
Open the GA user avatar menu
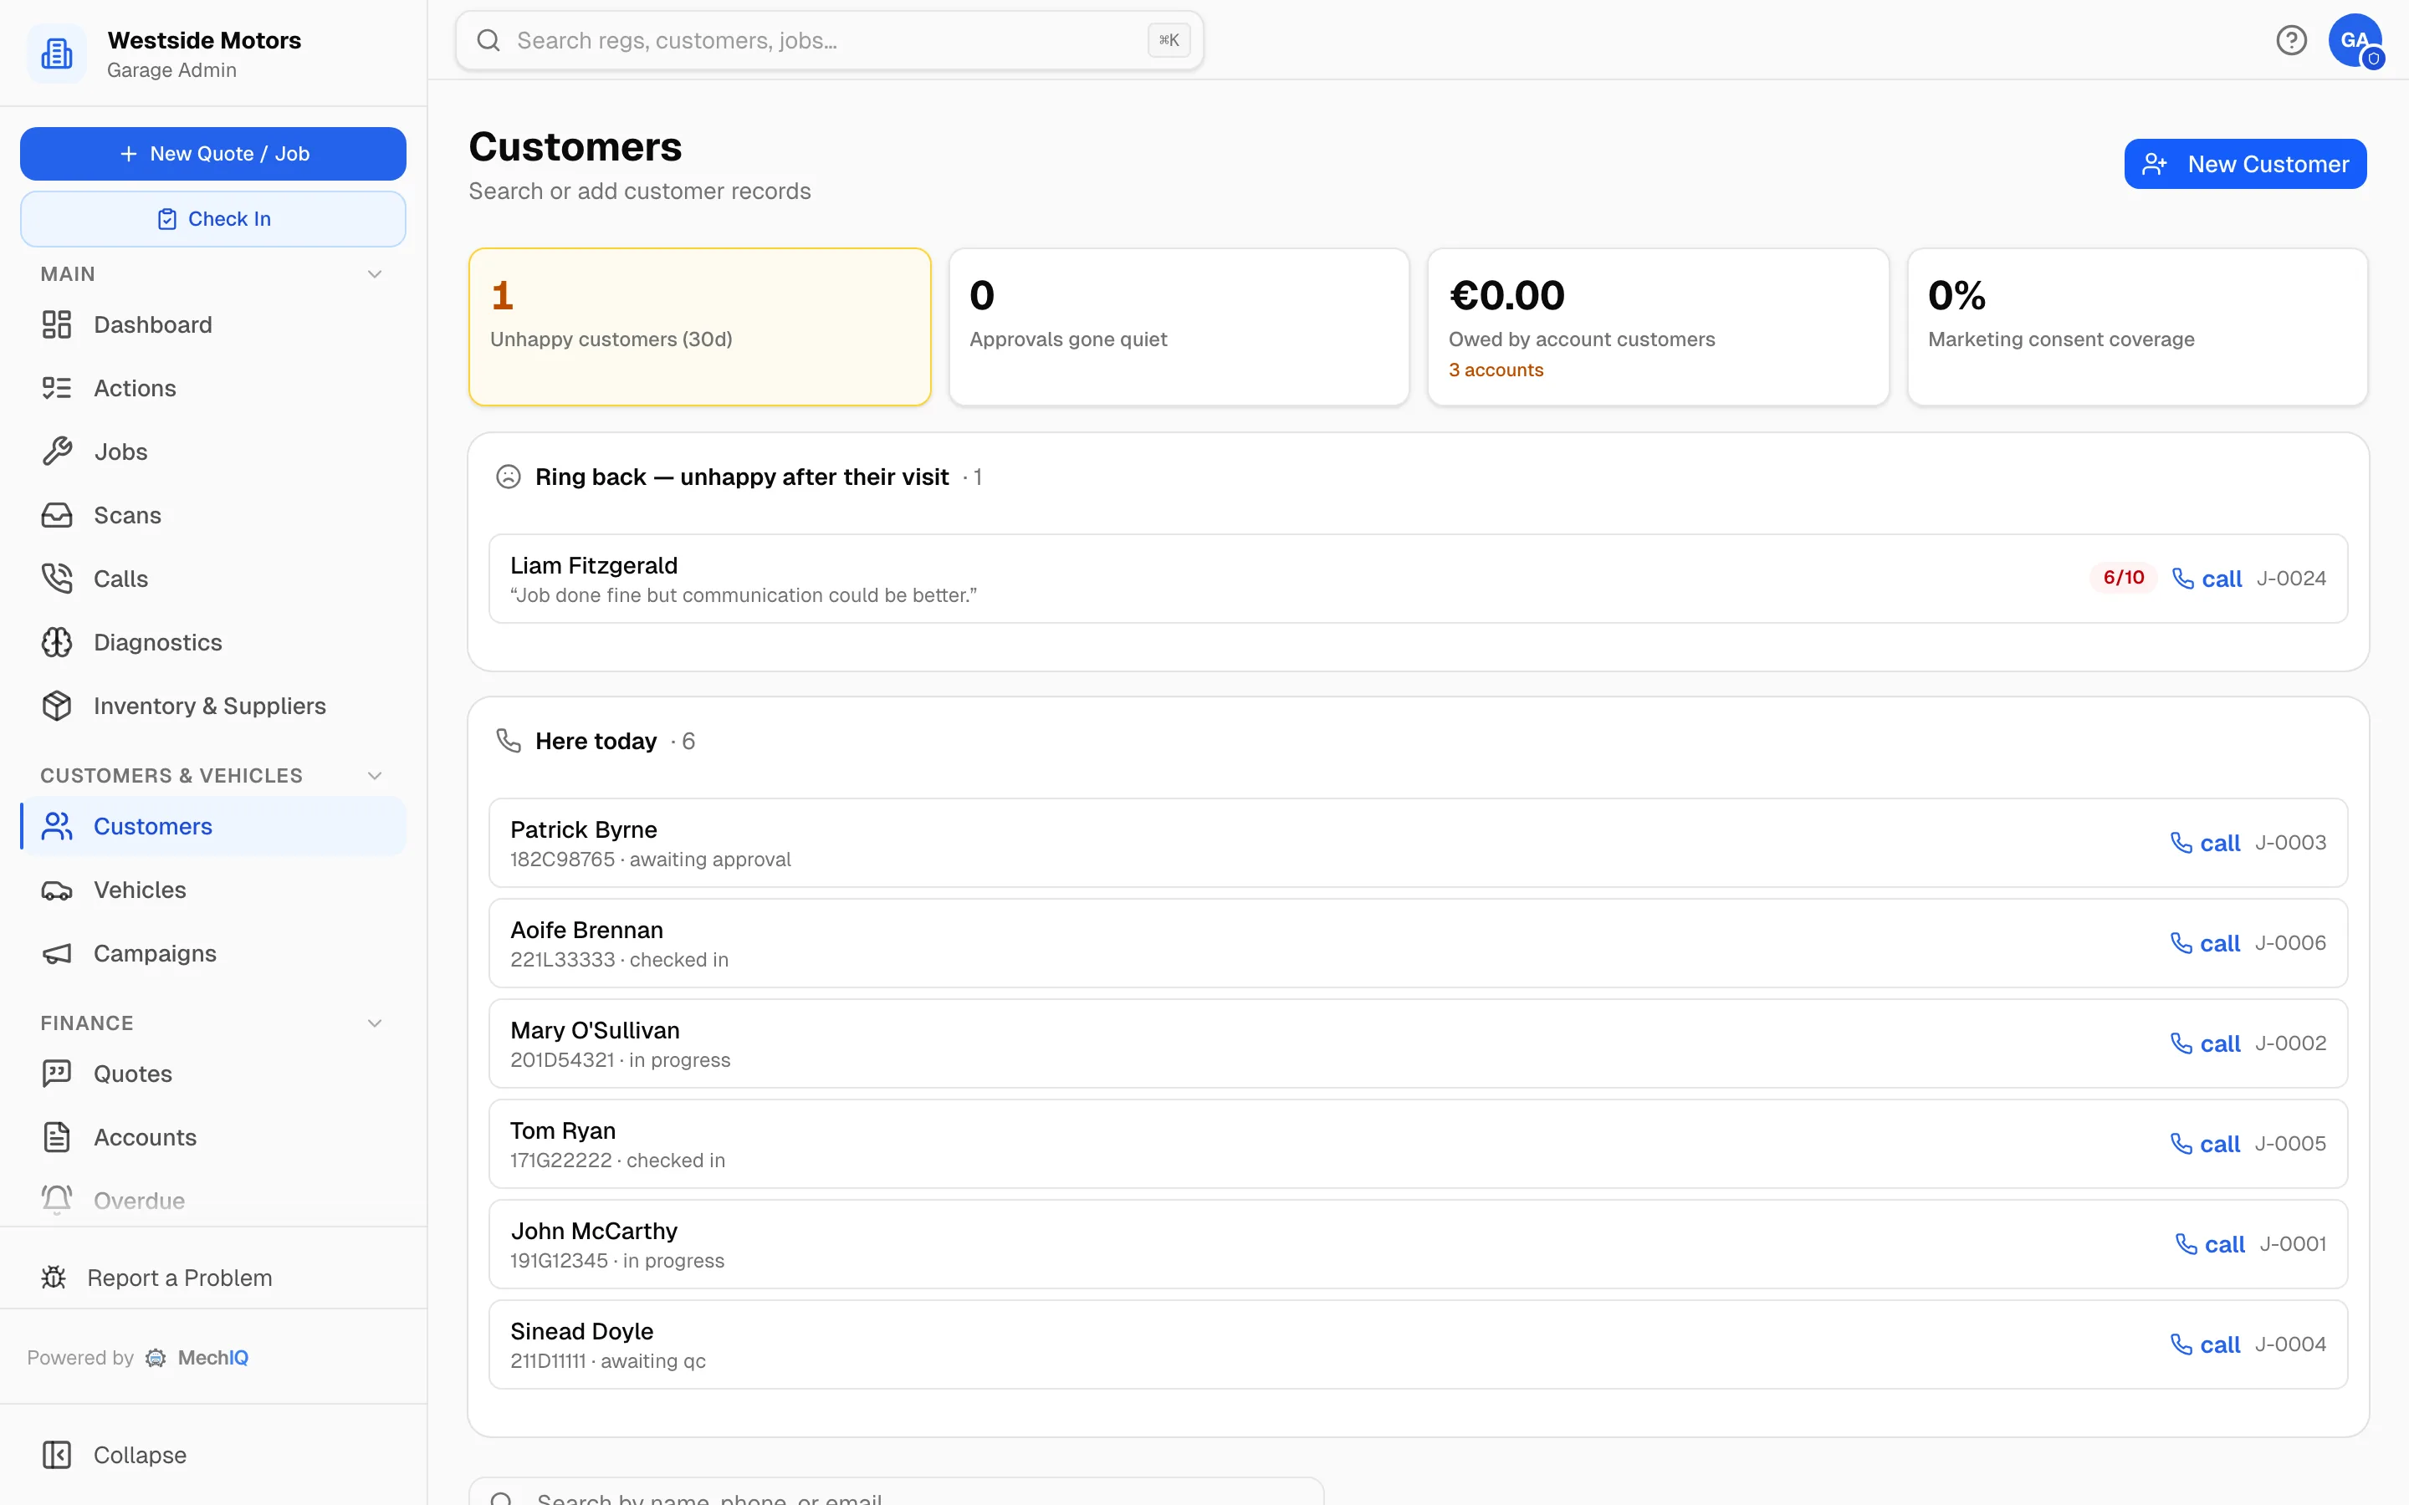(x=2355, y=40)
